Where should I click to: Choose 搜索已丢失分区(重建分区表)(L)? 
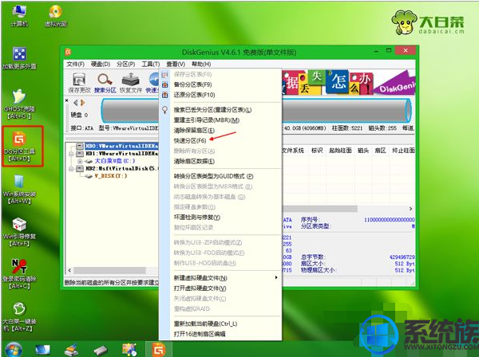tap(212, 110)
